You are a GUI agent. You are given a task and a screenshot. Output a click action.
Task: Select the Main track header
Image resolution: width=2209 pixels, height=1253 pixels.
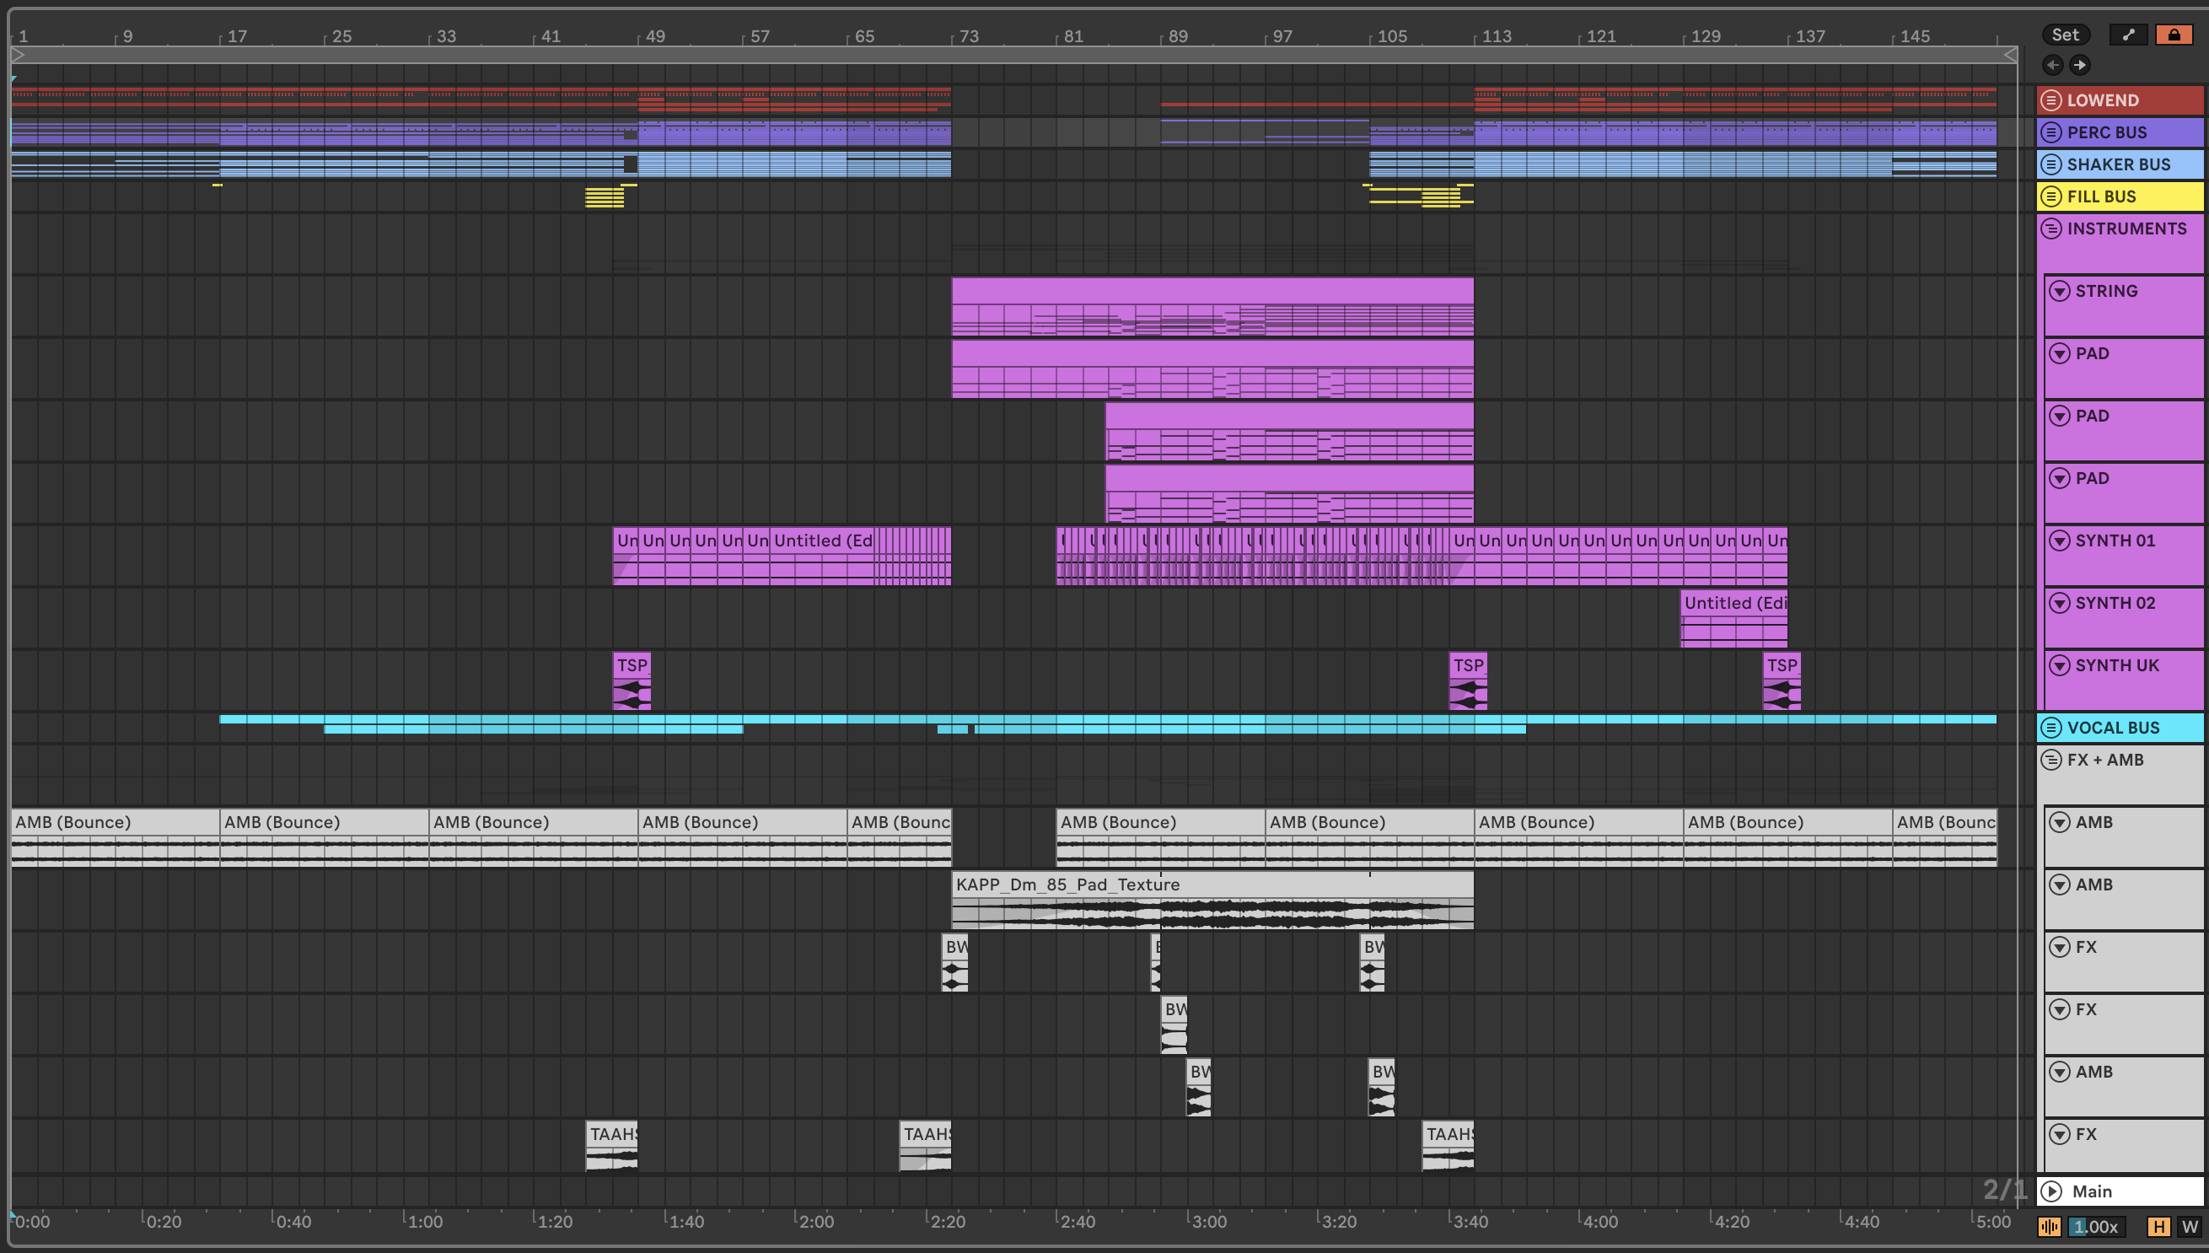tap(2120, 1191)
